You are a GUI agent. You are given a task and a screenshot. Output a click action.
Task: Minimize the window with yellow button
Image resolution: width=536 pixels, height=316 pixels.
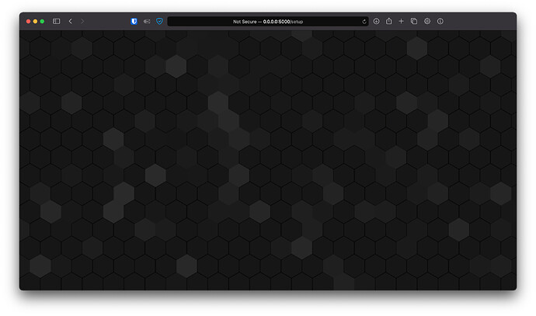point(35,21)
